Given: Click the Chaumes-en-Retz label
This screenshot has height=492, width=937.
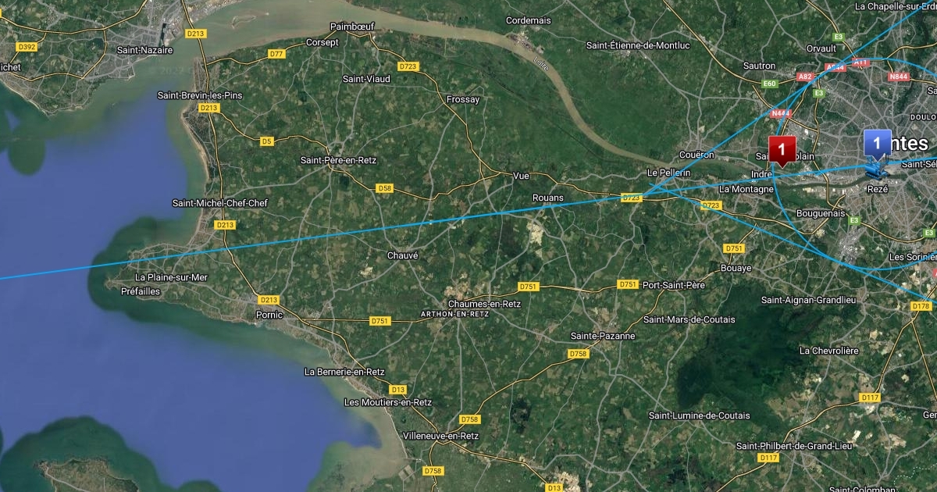Looking at the screenshot, I should point(485,304).
